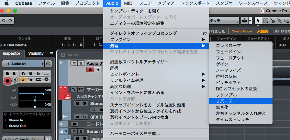Select the Glue tool
Screen dimensions: 290x140
click(279, 20)
